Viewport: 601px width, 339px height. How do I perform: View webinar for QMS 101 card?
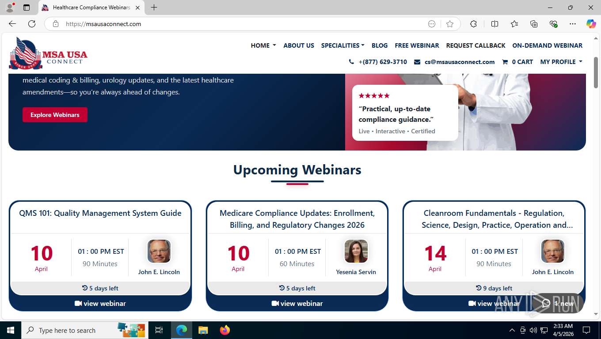100,303
